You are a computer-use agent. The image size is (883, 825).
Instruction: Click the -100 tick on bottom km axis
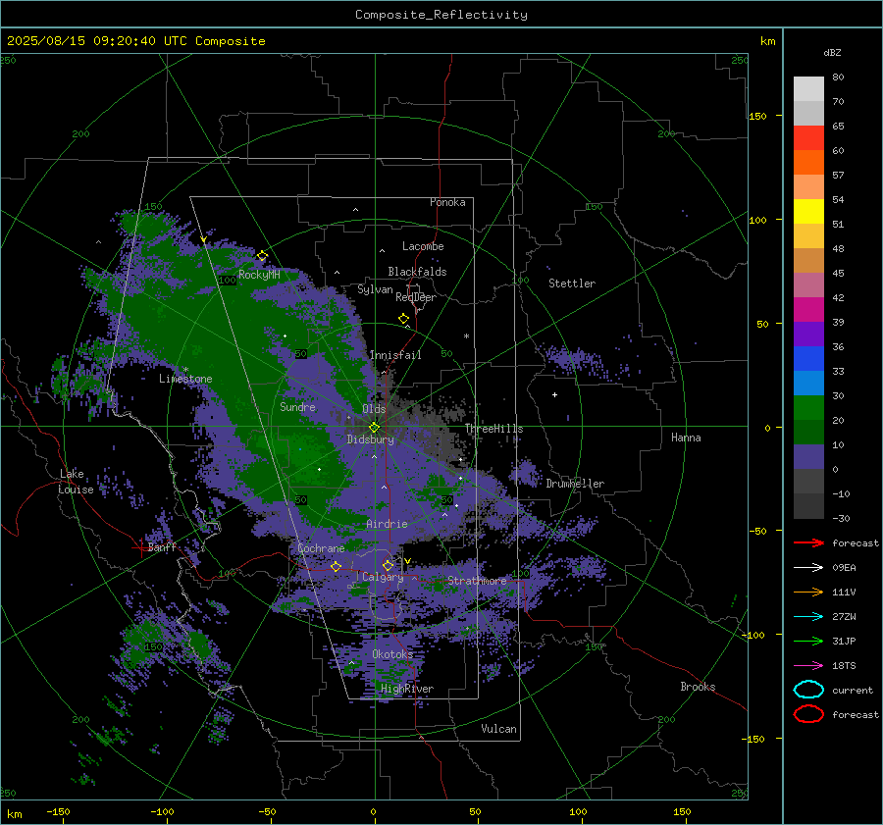[x=162, y=811]
